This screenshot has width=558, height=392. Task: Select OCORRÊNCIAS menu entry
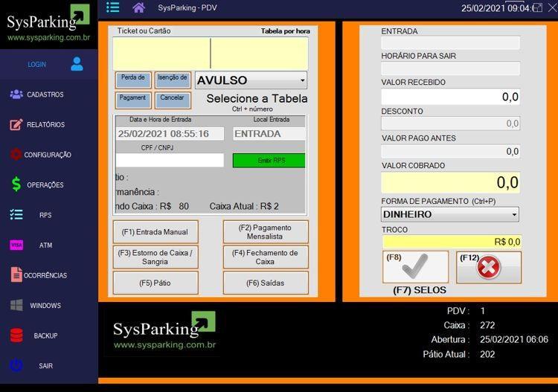point(45,275)
